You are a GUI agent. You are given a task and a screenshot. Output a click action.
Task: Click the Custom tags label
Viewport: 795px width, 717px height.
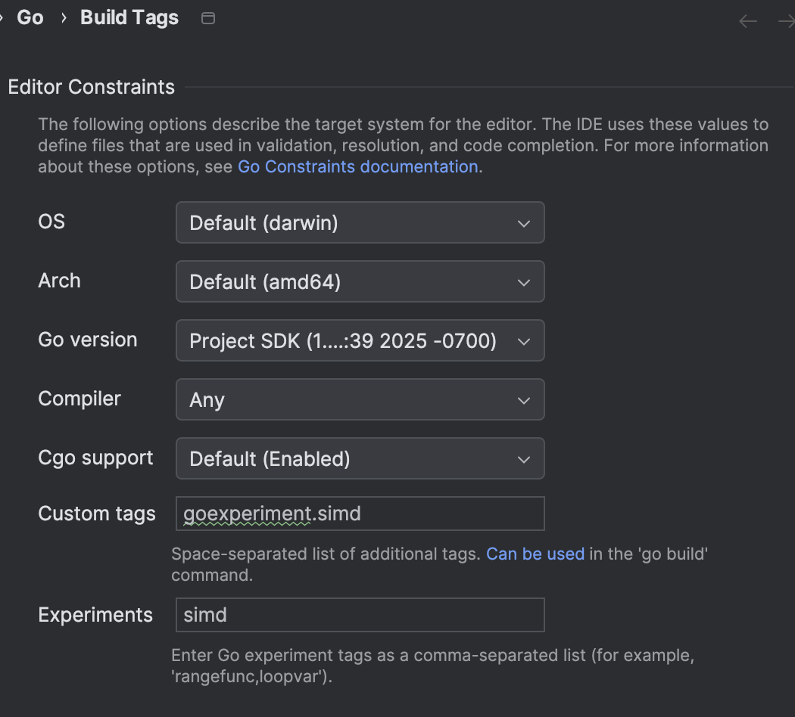(x=96, y=514)
